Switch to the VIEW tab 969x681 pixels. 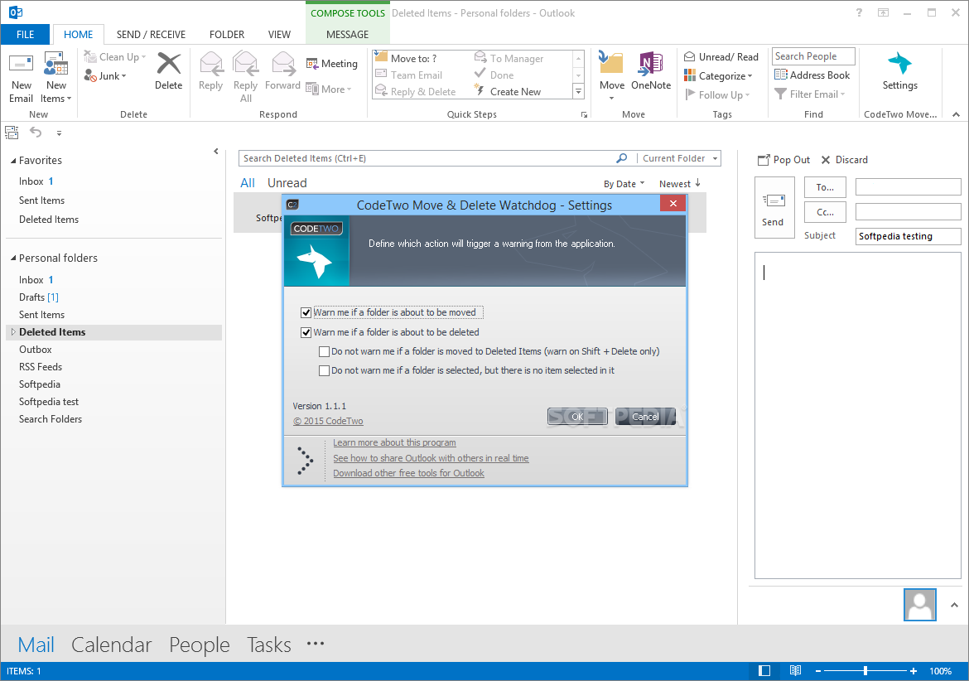tap(279, 35)
